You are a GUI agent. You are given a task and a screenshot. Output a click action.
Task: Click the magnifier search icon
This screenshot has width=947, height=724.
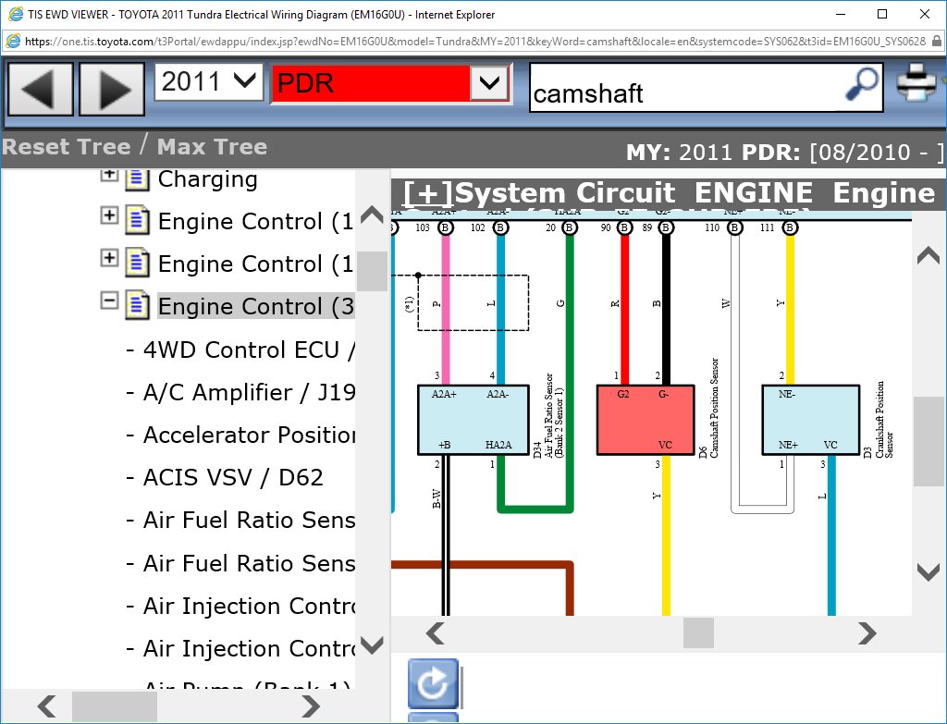[862, 83]
